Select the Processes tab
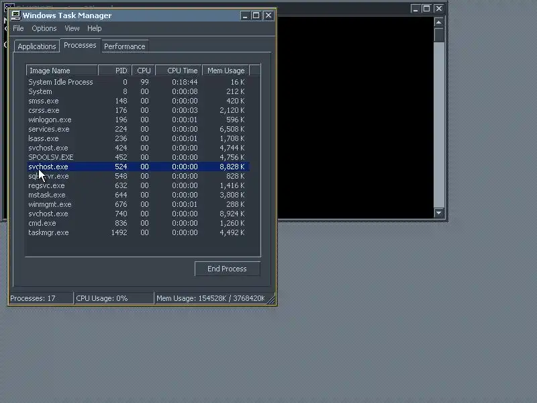Viewport: 537px width, 403px height. (x=80, y=45)
